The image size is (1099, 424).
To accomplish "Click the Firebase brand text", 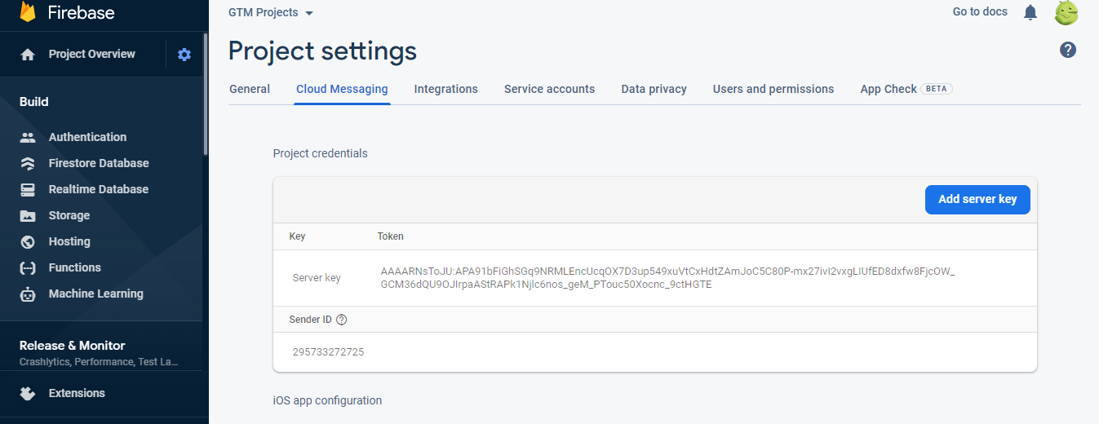I will [81, 13].
